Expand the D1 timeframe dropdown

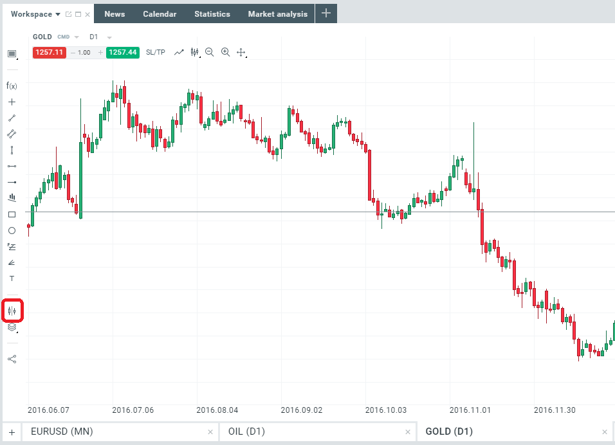click(109, 37)
